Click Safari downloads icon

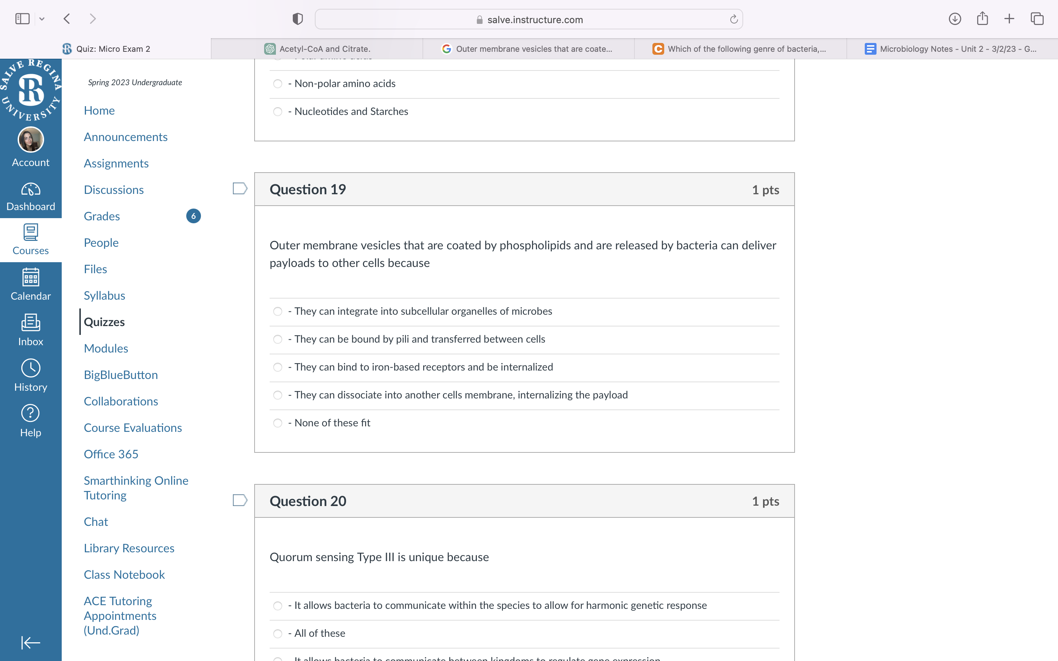coord(954,19)
